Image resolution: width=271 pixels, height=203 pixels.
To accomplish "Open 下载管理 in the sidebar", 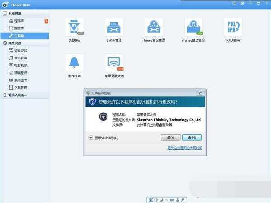I will point(25,88).
